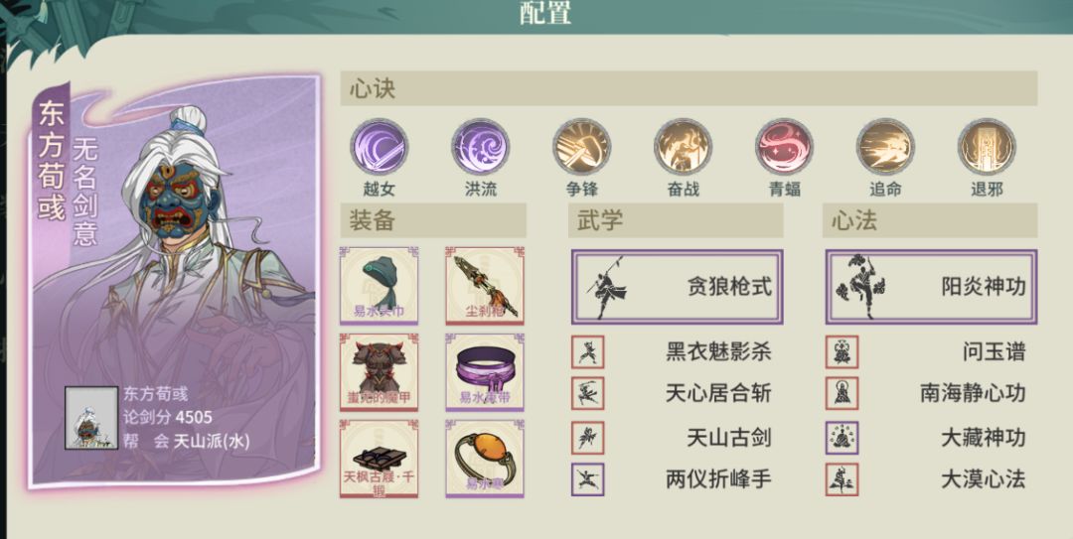This screenshot has width=1073, height=539.
Task: Click the amber ring equipment slot
Action: click(x=485, y=459)
